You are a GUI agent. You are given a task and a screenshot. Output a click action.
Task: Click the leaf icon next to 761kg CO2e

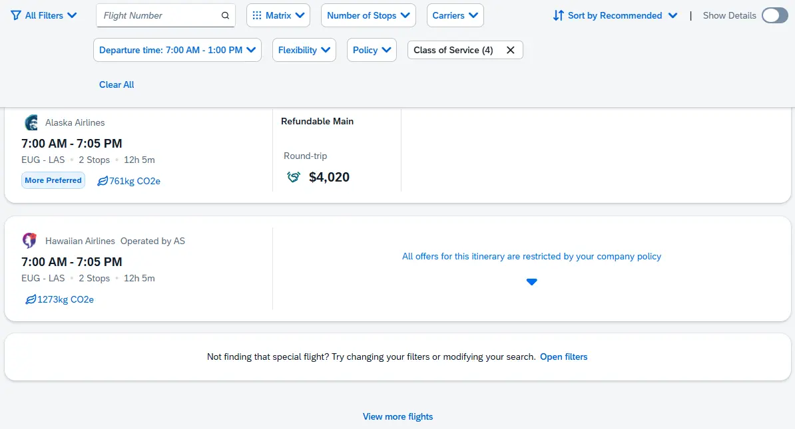click(103, 181)
